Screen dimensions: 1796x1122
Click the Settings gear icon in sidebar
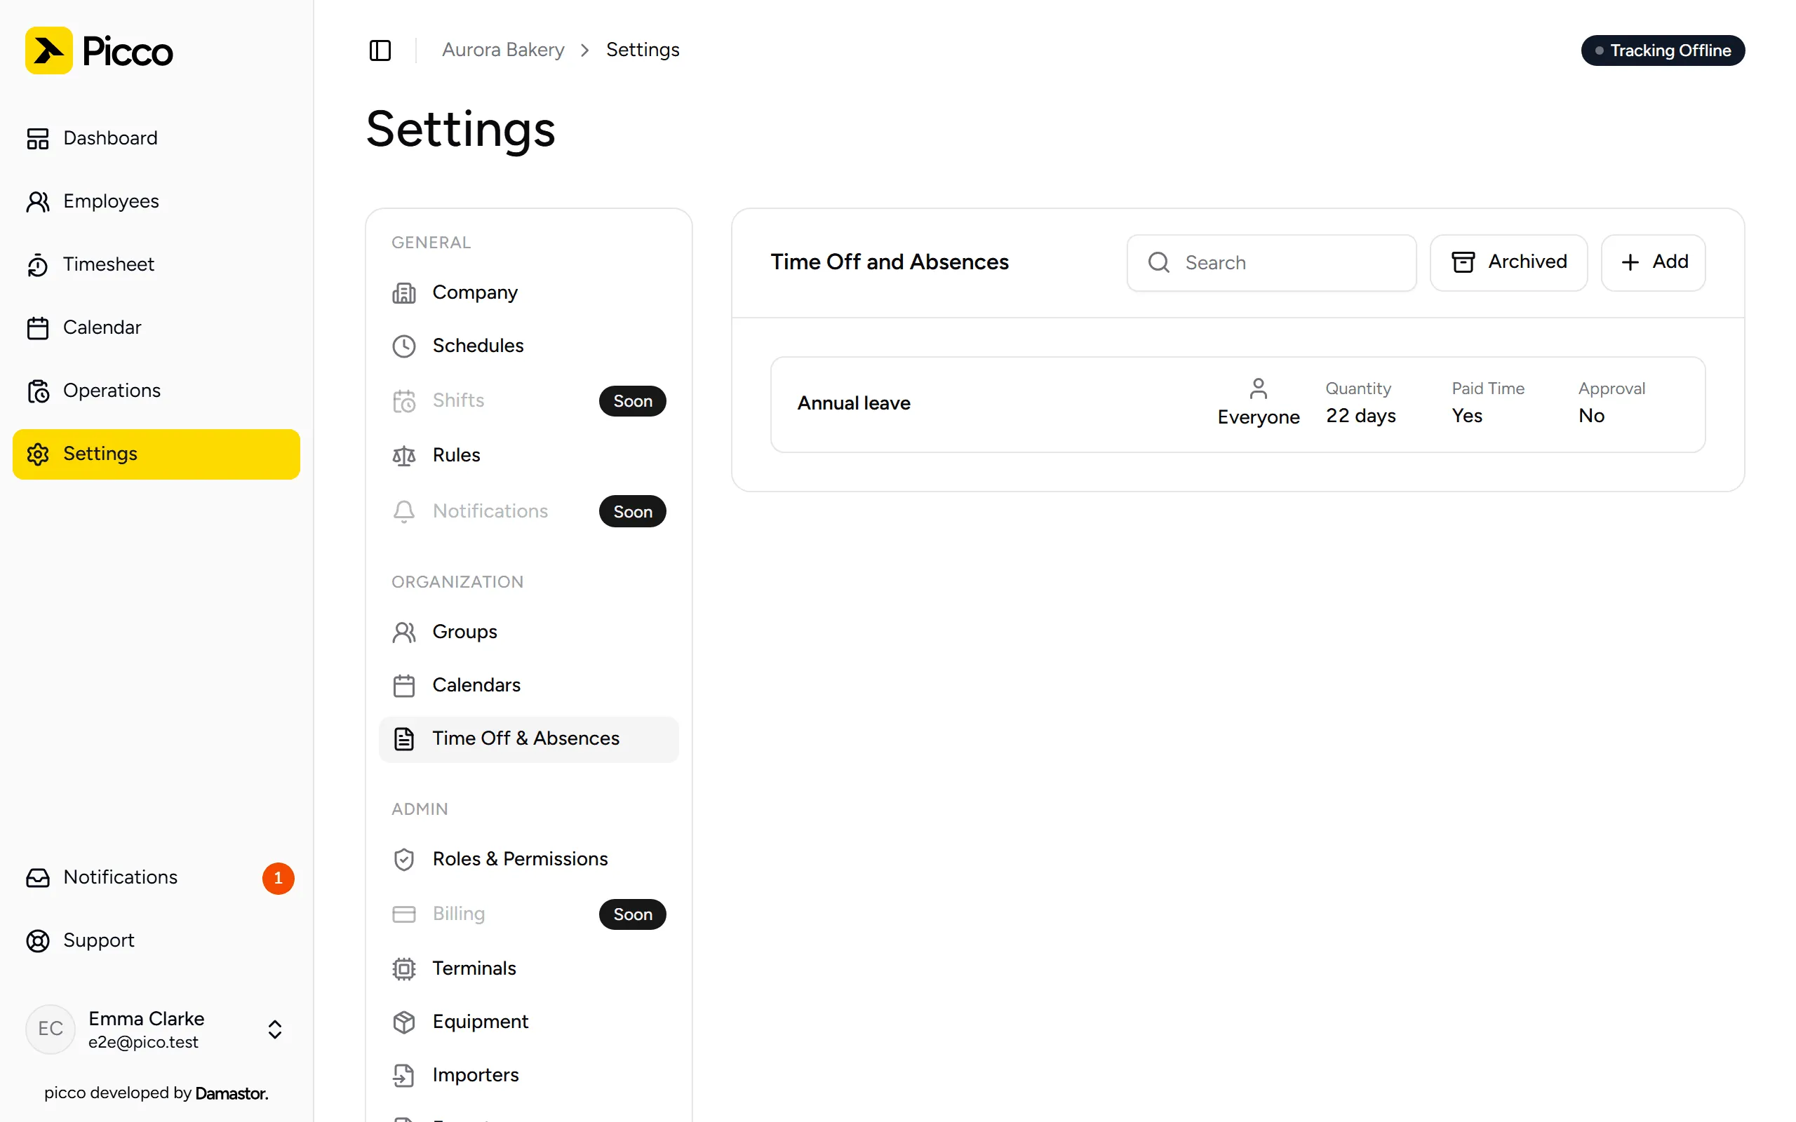point(38,454)
